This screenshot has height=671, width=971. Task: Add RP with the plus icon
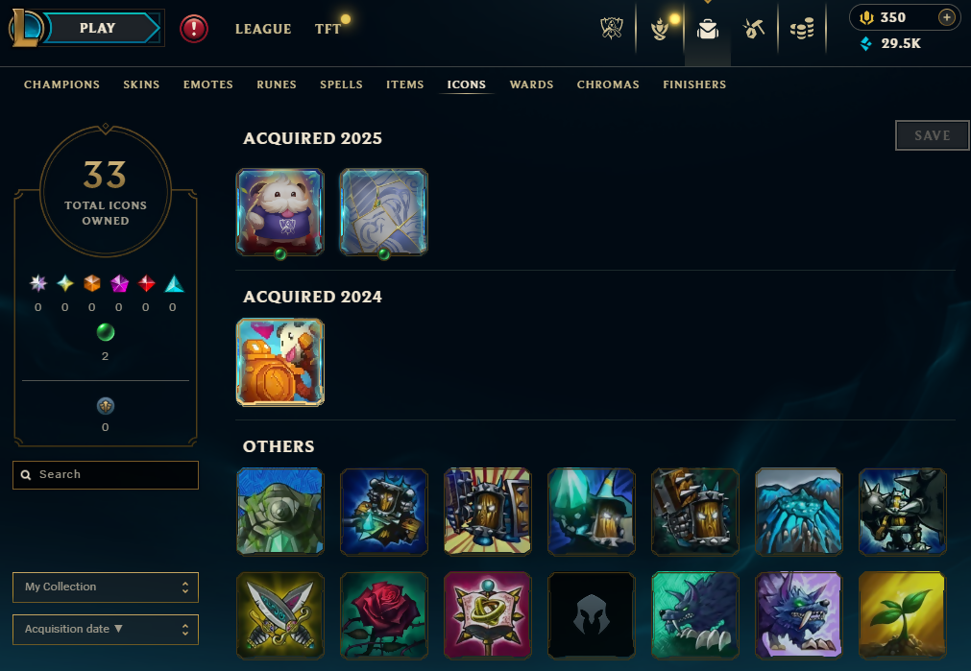pyautogui.click(x=946, y=17)
